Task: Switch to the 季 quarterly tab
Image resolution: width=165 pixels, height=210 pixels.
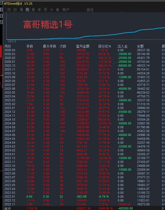Action: [x=33, y=10]
